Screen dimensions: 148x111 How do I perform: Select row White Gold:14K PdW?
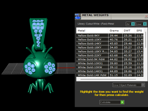point(110,75)
